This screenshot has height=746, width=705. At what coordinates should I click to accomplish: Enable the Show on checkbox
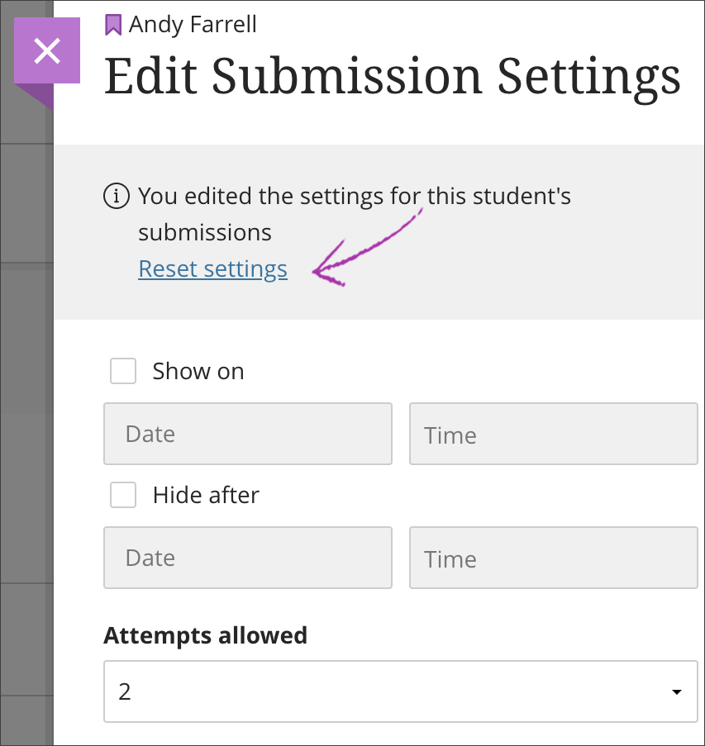tap(123, 371)
